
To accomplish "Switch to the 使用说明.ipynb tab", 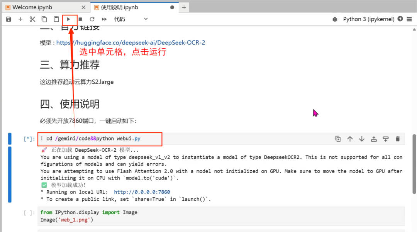I will pos(134,7).
